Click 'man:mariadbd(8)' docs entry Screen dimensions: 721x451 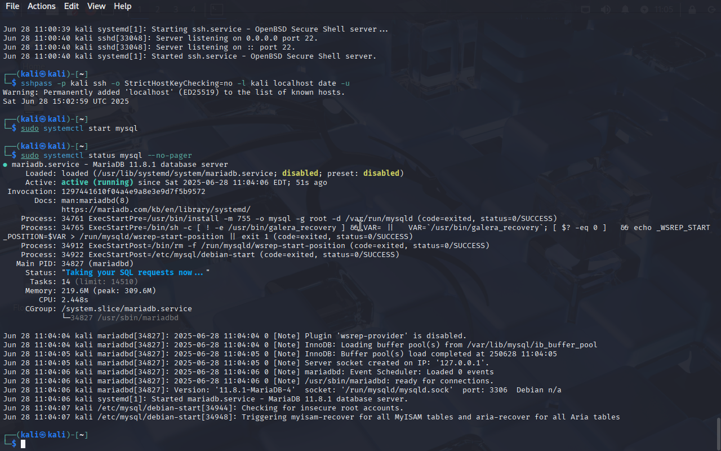click(95, 201)
